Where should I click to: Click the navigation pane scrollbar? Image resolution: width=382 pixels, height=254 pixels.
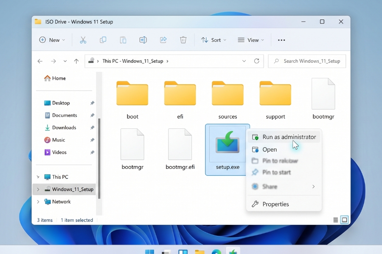click(x=99, y=158)
